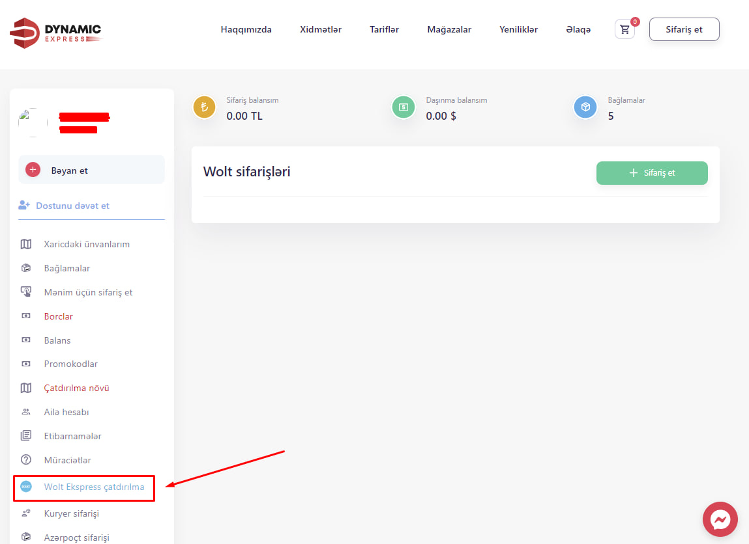Go to Kuryer sifarişi in sidebar
The image size is (749, 544).
point(71,513)
